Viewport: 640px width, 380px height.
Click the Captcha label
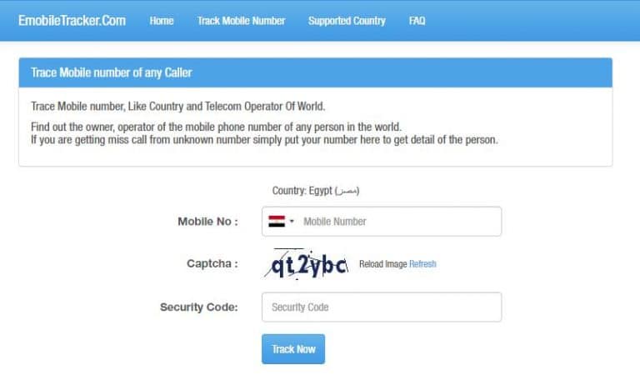click(212, 263)
